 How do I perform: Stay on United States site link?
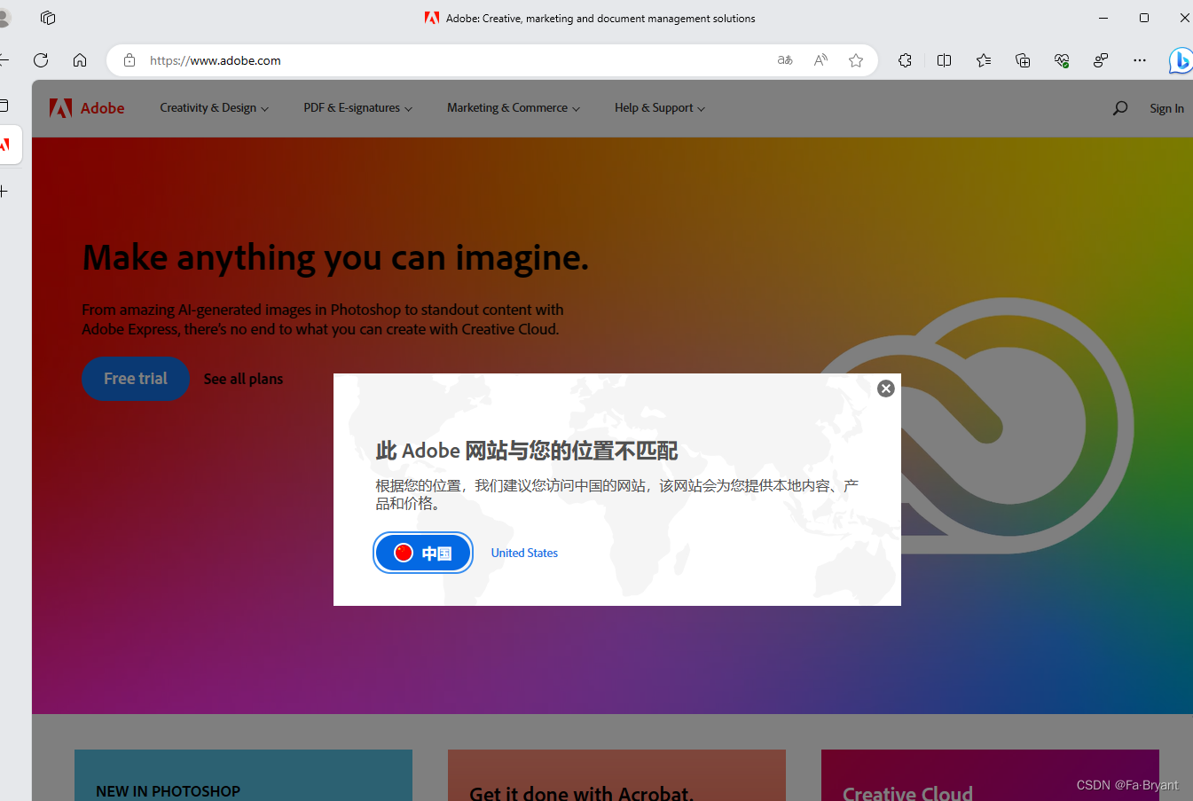point(524,553)
